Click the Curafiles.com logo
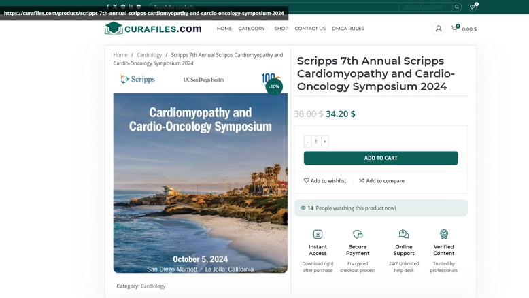Viewport: 529px width, 298px height. 153,29
